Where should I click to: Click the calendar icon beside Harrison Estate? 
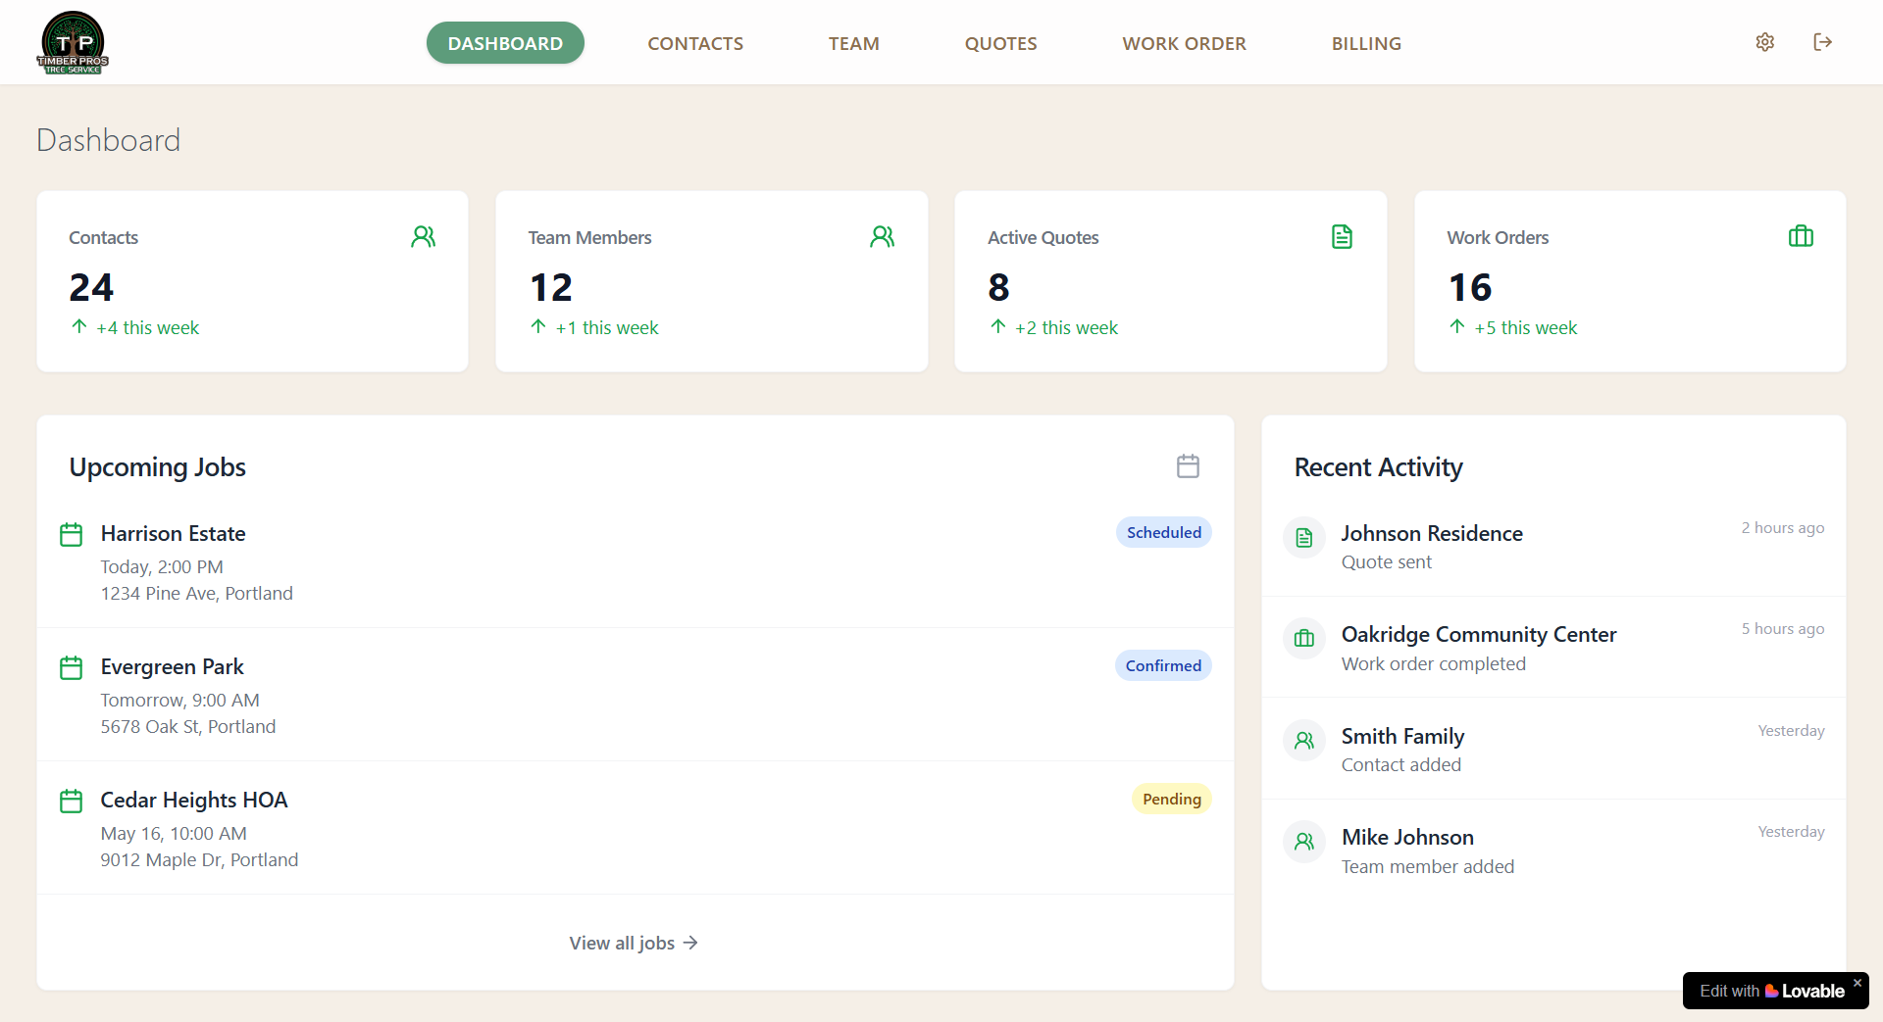pos(71,535)
